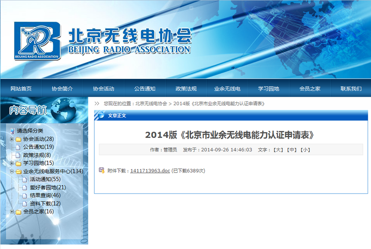Select 业余无线电服务中心(134) in the sidebar tree
This screenshot has width=371, height=249.
tap(53, 171)
